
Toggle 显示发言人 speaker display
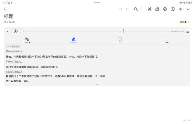pos(73,40)
